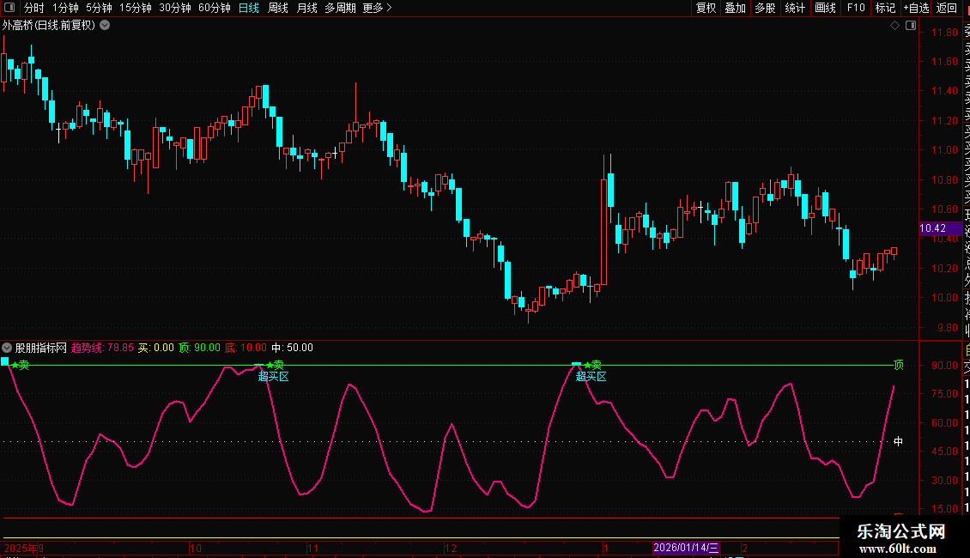Open the 统计 statistics button
Image resolution: width=970 pixels, height=558 pixels.
(x=795, y=8)
